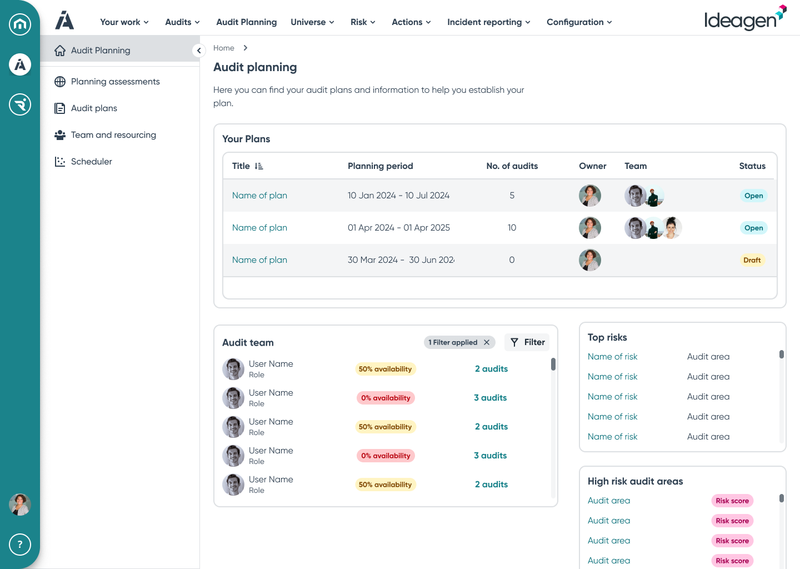Click the first Risk score badge
The height and width of the screenshot is (569, 800).
[732, 501]
